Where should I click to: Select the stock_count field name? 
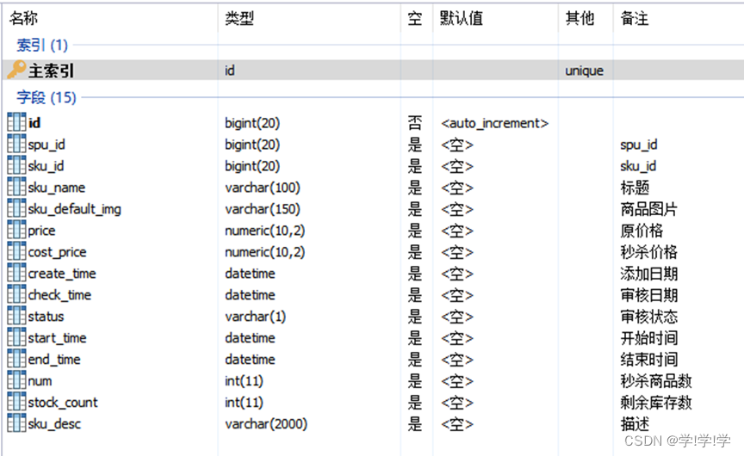[x=63, y=403]
